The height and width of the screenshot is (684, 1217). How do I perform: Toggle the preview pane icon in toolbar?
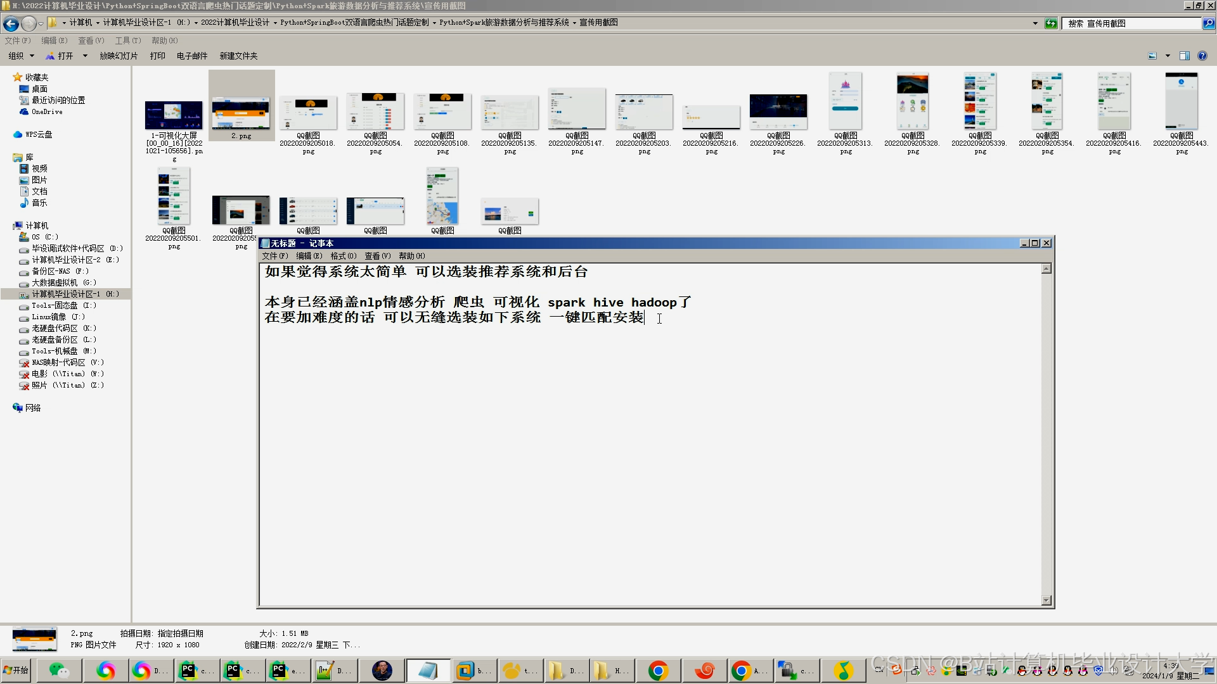(x=1184, y=56)
